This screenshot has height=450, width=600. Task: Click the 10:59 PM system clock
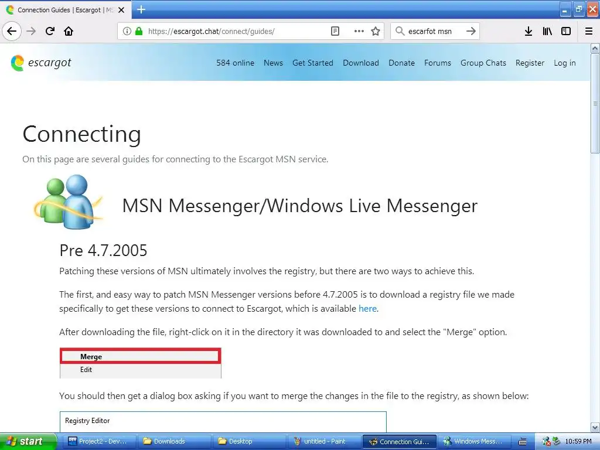tap(578, 441)
